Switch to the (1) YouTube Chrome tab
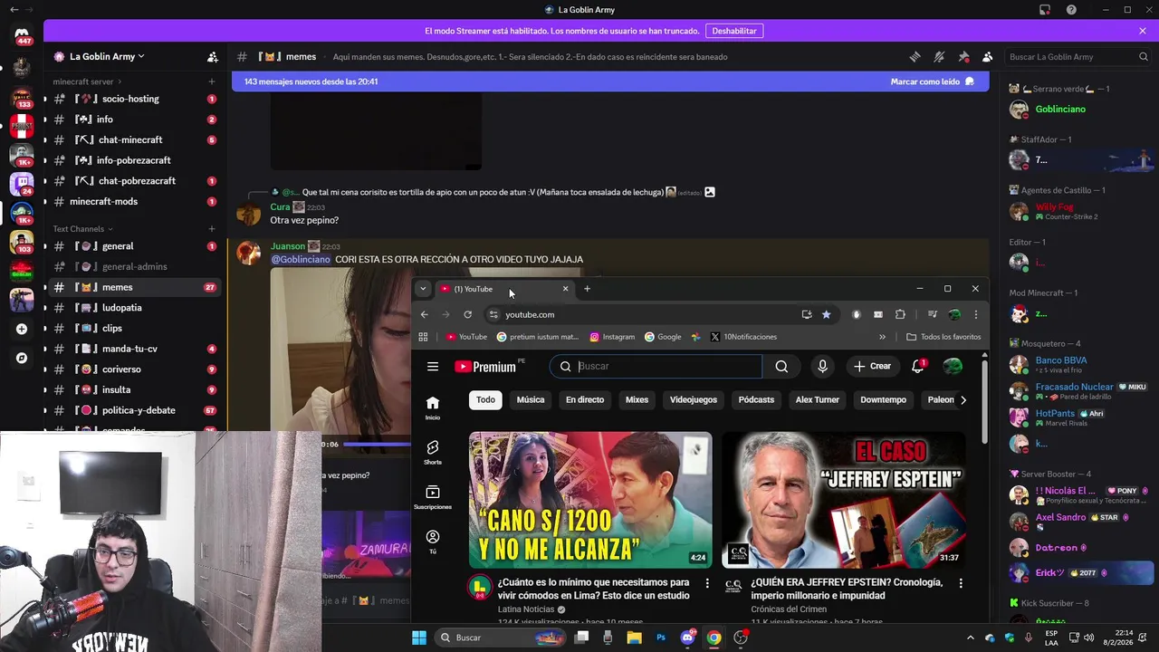Image resolution: width=1159 pixels, height=652 pixels. click(503, 289)
